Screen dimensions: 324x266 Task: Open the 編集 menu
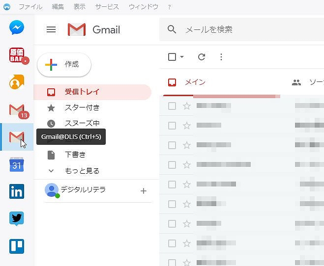58,7
